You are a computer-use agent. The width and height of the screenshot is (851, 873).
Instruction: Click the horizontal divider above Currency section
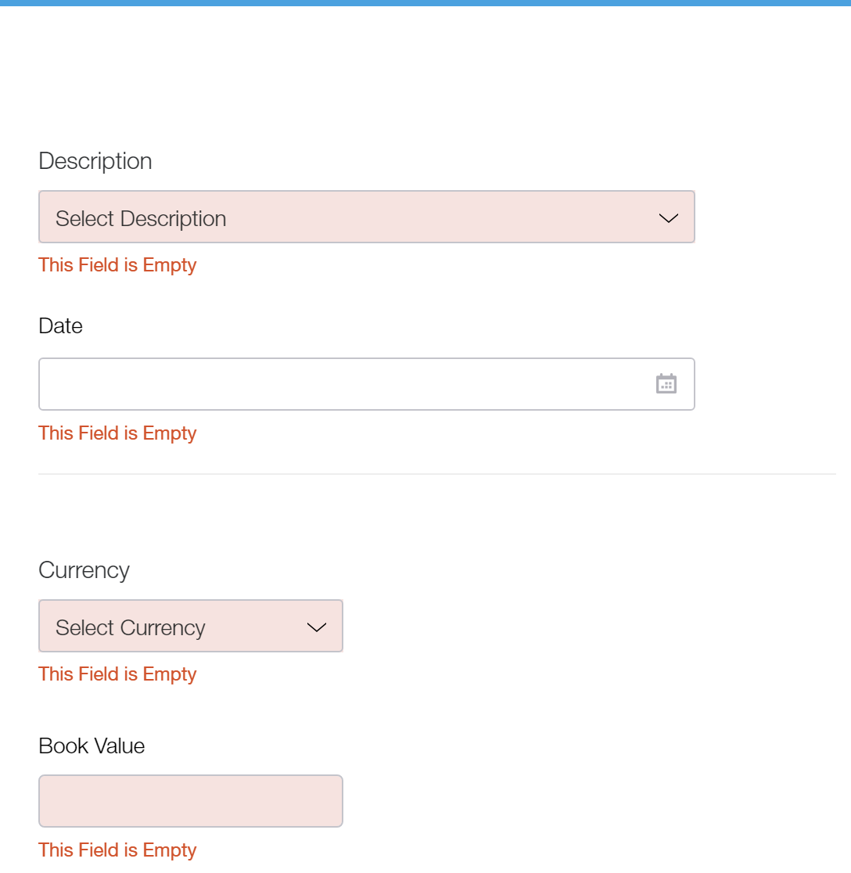436,474
